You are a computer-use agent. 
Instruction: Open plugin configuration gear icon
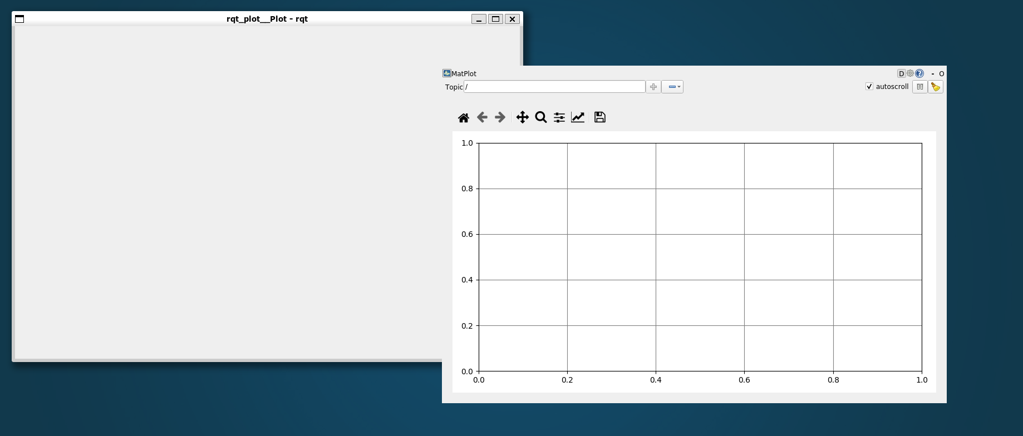click(910, 73)
